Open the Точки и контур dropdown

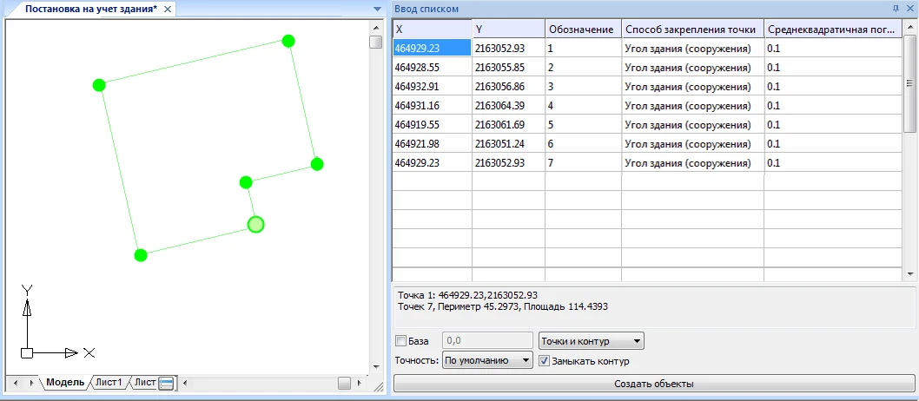coord(591,340)
